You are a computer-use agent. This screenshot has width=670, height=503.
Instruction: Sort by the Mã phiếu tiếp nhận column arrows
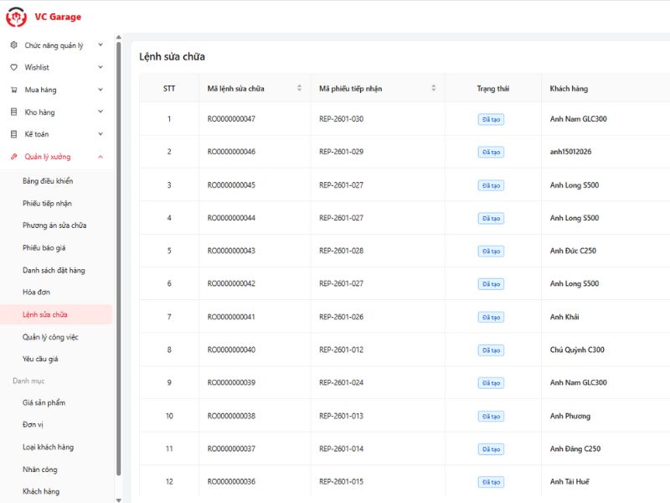coord(433,88)
